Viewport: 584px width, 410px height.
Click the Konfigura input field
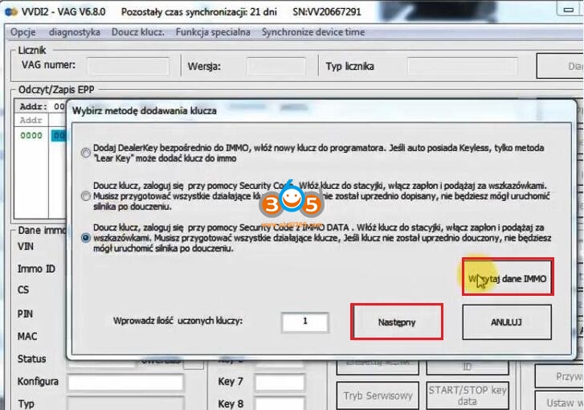125,383
